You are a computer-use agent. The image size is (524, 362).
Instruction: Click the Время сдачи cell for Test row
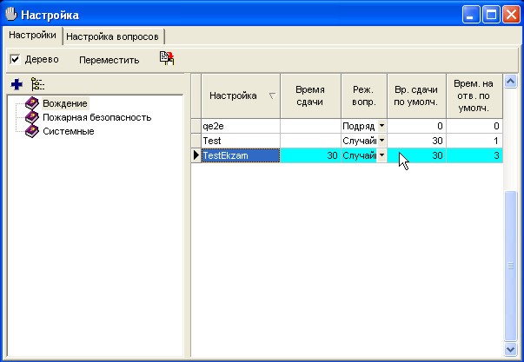pyautogui.click(x=309, y=141)
